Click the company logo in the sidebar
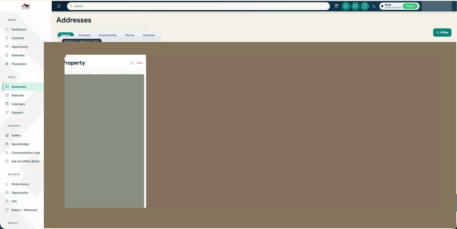457x229 pixels. [26, 7]
